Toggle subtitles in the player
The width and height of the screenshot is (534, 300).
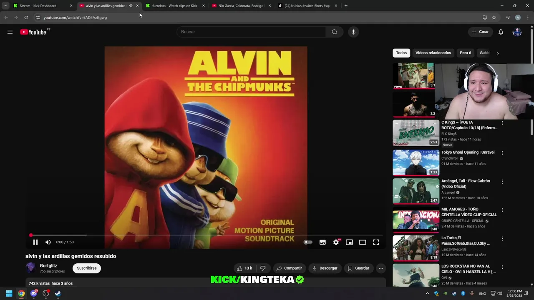322,242
